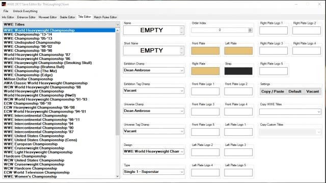
Task: Select WWE Championship (The Miz)
Action: click(x=59, y=71)
